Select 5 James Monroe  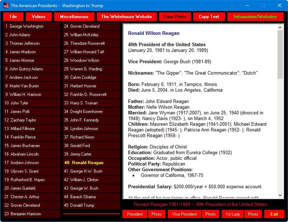pyautogui.click(x=32, y=60)
